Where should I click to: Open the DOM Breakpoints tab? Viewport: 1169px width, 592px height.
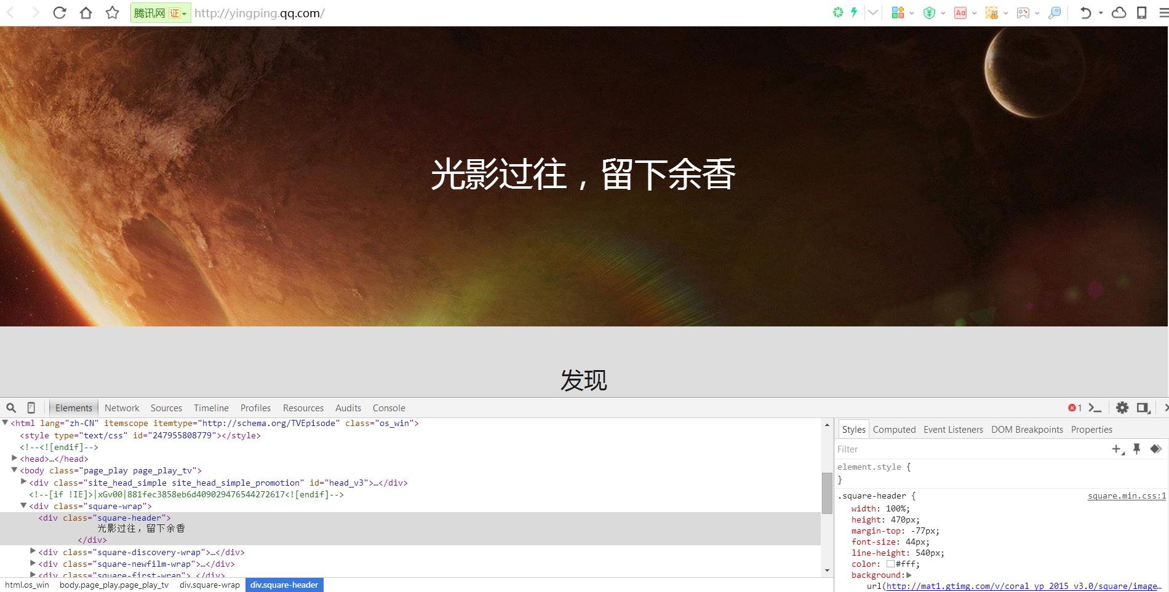point(1027,430)
